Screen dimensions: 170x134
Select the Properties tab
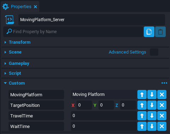point(21,7)
